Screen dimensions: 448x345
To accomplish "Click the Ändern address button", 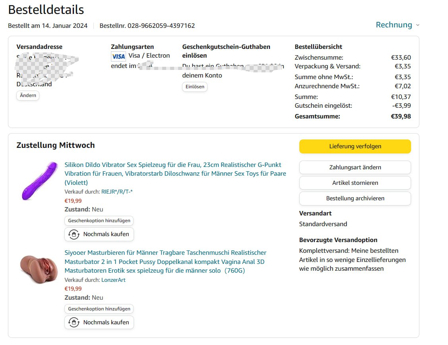I will point(28,95).
